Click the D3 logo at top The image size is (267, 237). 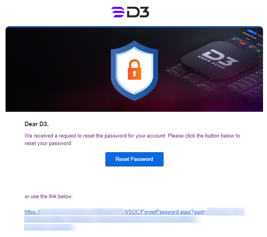130,12
